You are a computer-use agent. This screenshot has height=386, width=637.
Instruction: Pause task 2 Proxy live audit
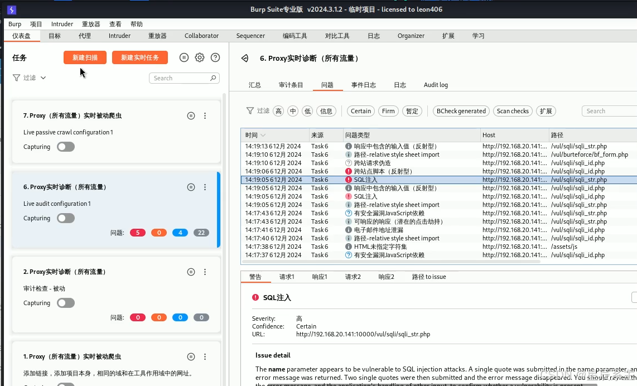click(191, 272)
